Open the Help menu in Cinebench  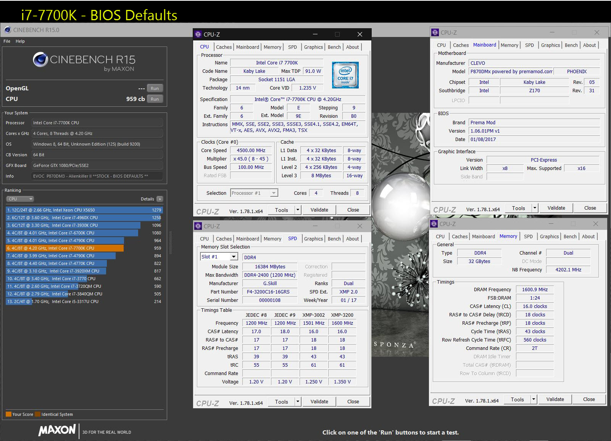pos(20,41)
